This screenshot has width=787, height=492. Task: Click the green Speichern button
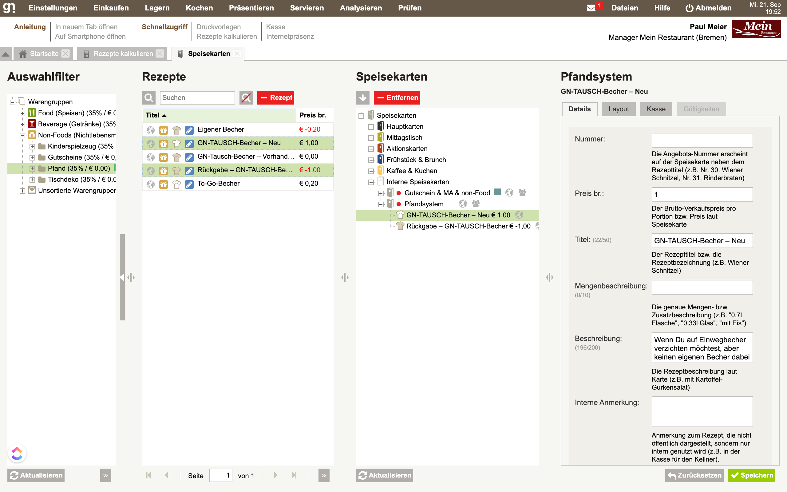752,475
